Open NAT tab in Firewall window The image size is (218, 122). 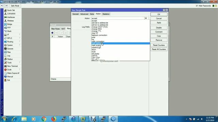(63, 28)
